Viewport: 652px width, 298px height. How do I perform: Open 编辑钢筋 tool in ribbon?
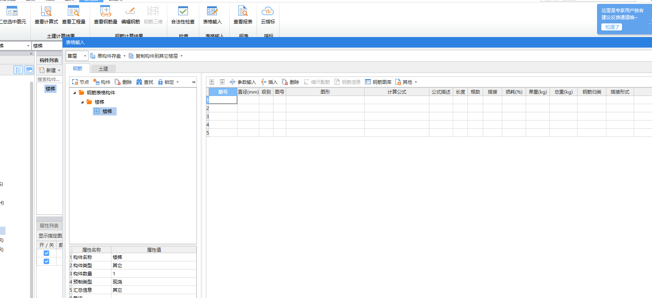131,15
